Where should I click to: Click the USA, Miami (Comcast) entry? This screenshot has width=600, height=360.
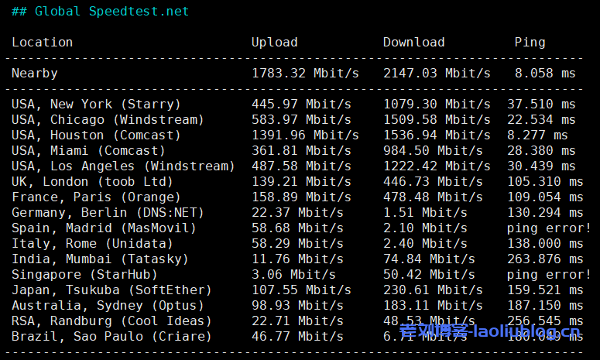point(88,151)
